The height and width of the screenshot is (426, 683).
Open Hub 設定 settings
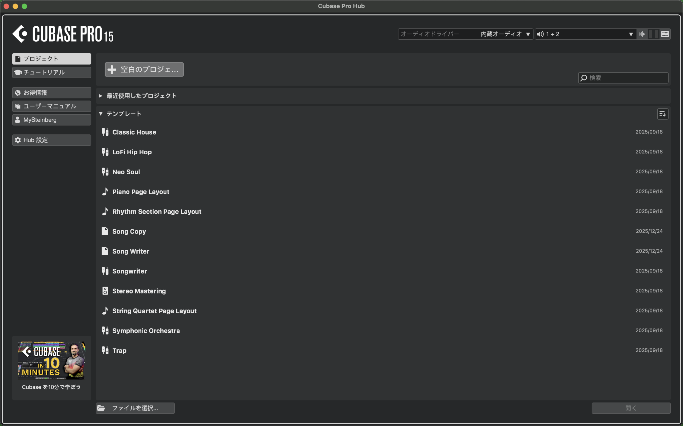click(51, 140)
